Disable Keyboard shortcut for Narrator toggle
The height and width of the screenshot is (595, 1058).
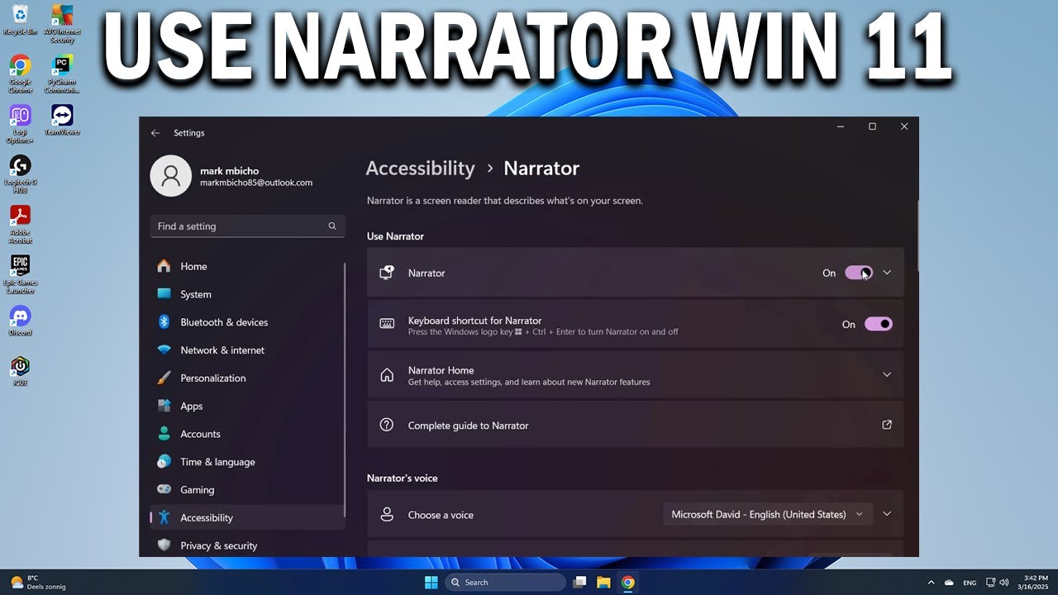tap(879, 324)
